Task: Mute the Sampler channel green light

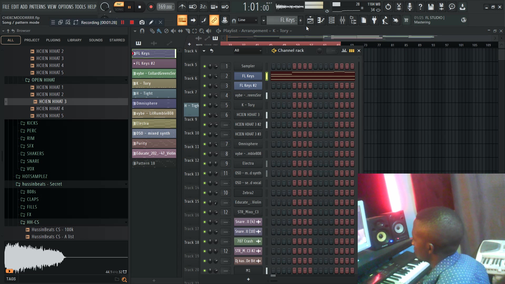Action: point(205,66)
